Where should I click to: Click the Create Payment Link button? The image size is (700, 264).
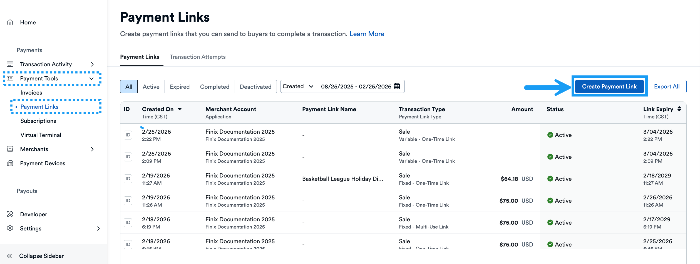point(610,86)
